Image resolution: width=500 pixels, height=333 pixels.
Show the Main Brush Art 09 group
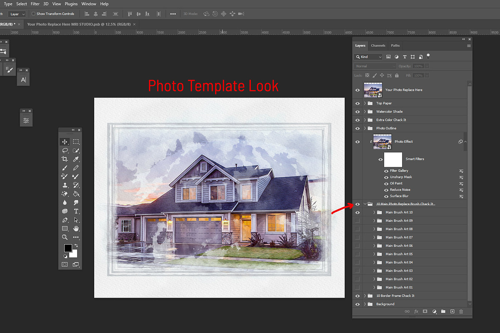coord(357,221)
